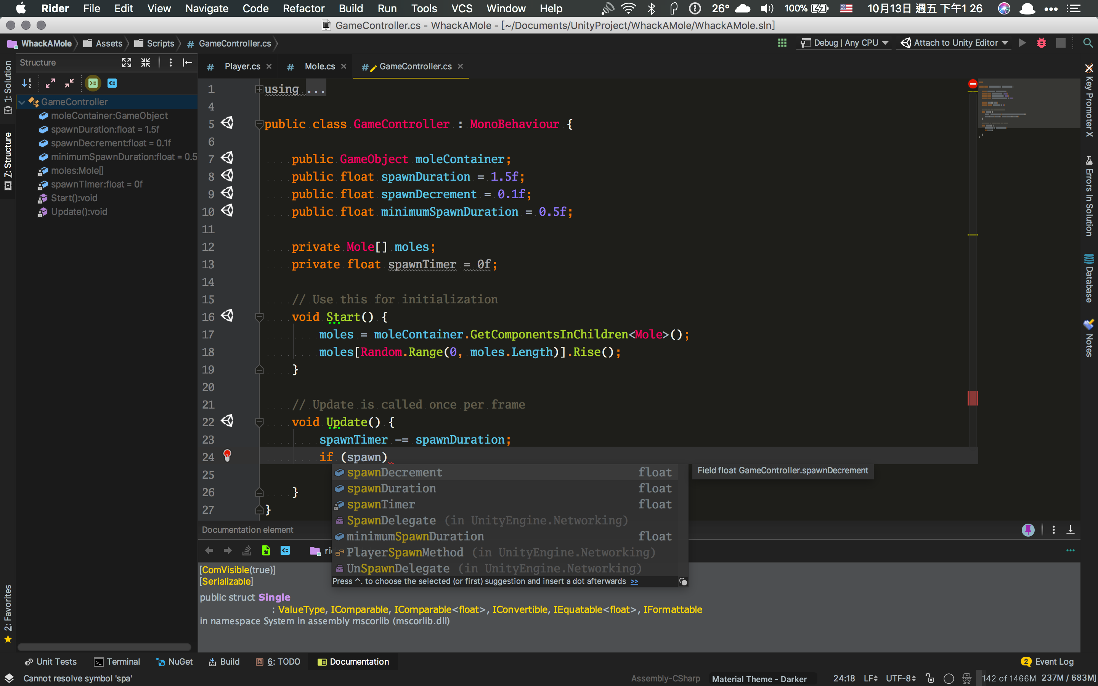Click the green file icon in Documentation toolbar
This screenshot has height=686, width=1098.
tap(266, 550)
